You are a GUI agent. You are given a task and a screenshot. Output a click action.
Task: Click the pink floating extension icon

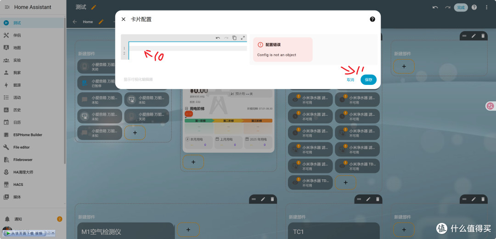[x=490, y=106]
